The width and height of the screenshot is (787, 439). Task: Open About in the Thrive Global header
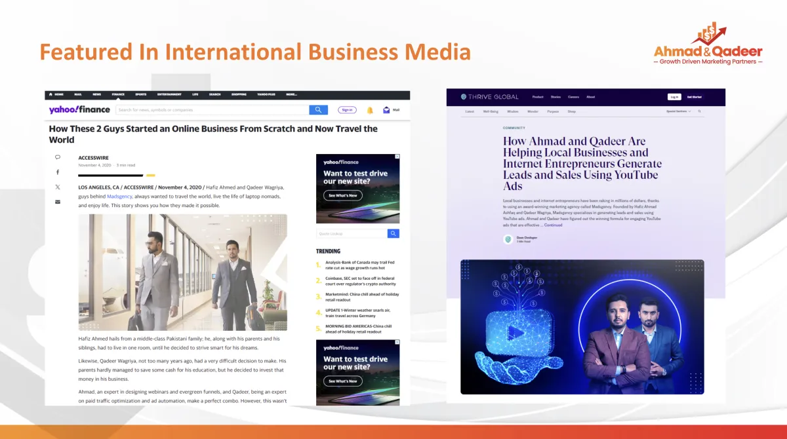pos(590,97)
